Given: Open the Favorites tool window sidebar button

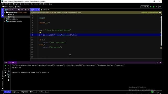Looking at the screenshot, I should 3,85.
